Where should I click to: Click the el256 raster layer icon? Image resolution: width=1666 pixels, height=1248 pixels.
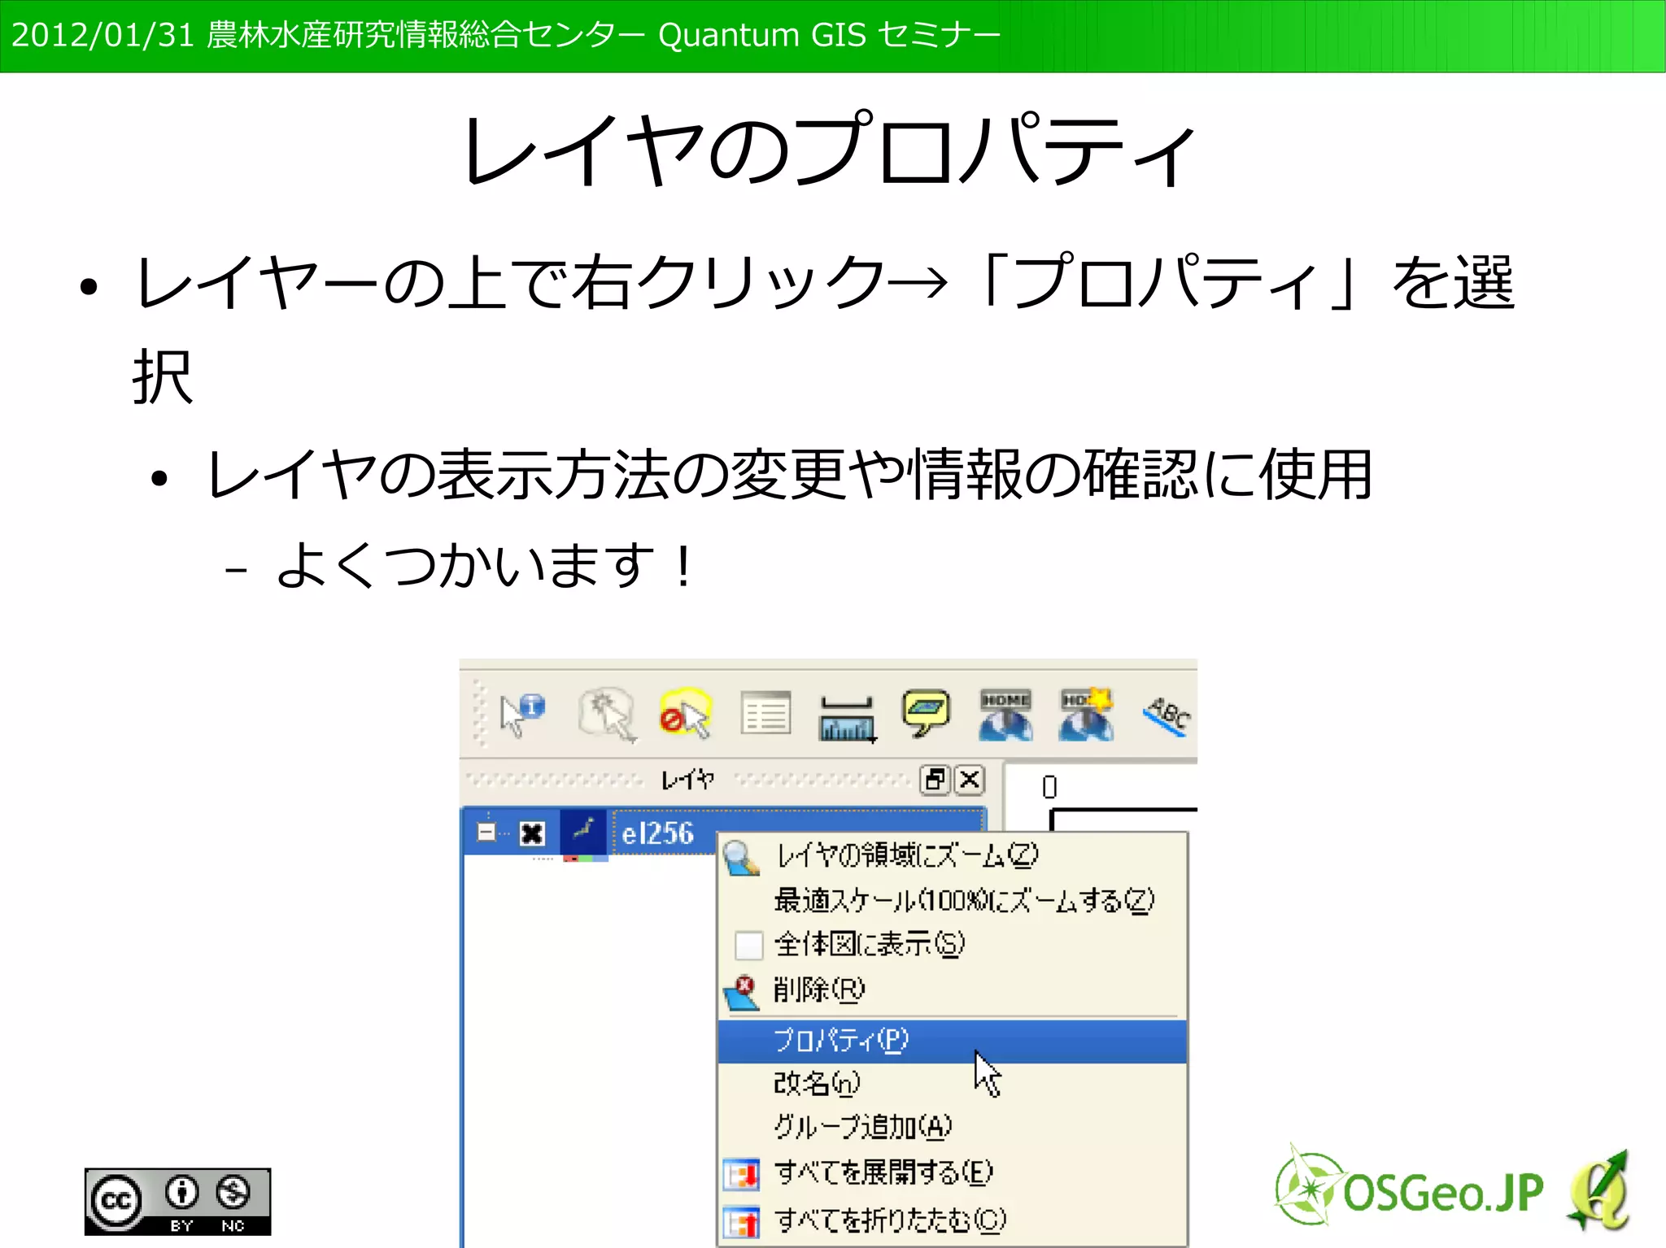click(584, 830)
